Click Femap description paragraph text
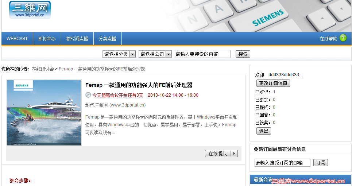Image resolution: width=352 pixels, height=186 pixels. [x=161, y=125]
